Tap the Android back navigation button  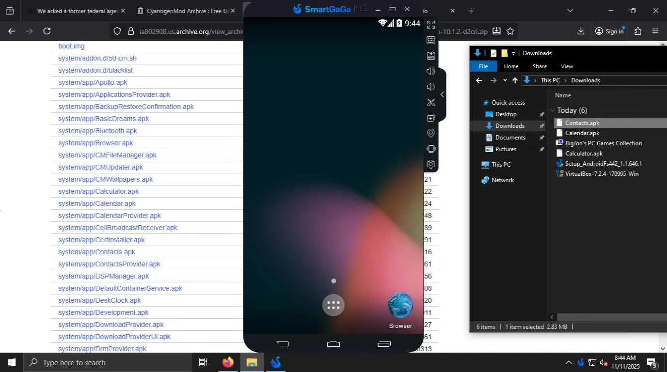(283, 344)
